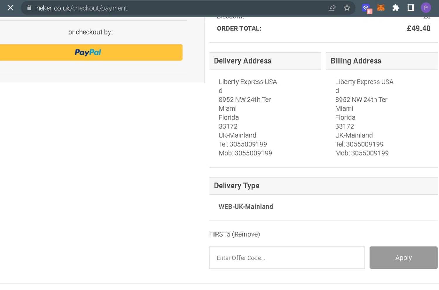Click the rieker.co.uk/checkout/payment URL
Viewport: 439px width, 290px height.
point(82,8)
